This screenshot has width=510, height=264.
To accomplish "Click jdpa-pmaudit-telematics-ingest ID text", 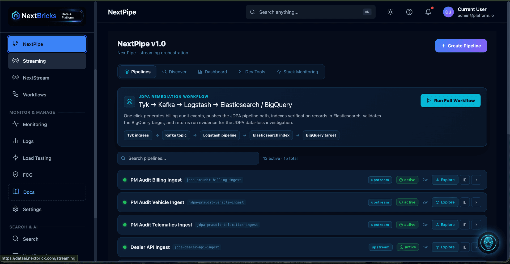I will pos(227,225).
